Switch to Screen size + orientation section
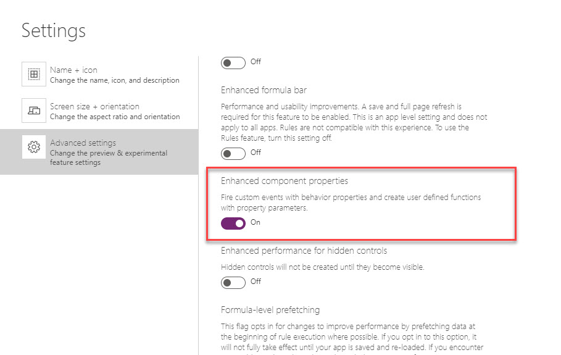 [94, 106]
